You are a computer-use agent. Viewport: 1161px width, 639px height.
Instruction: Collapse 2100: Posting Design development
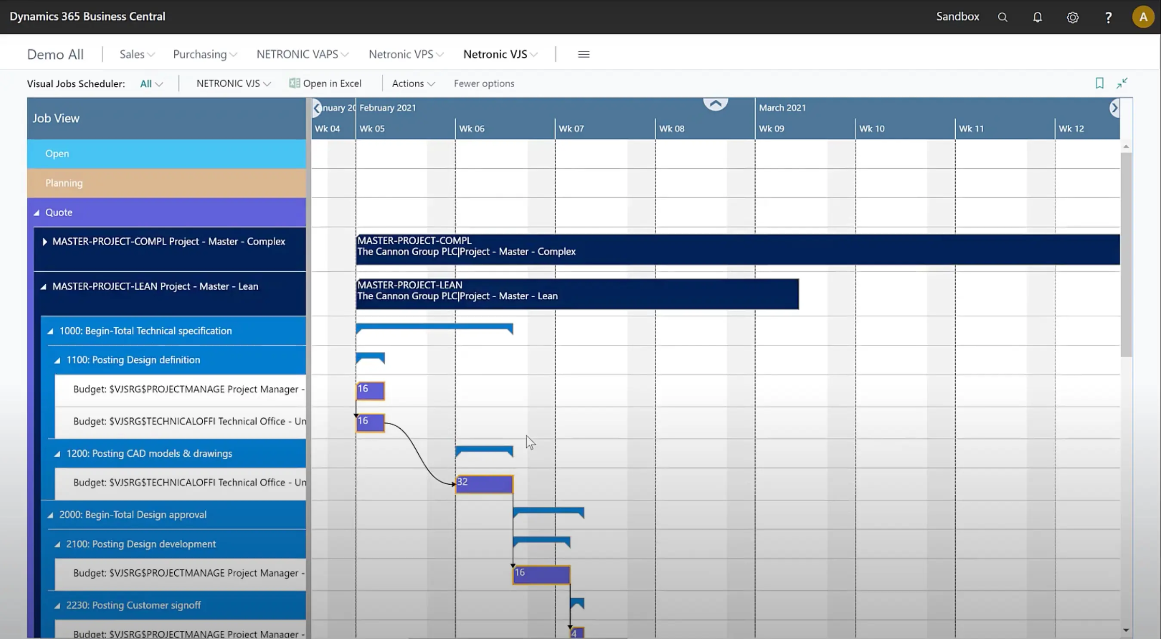click(x=57, y=544)
